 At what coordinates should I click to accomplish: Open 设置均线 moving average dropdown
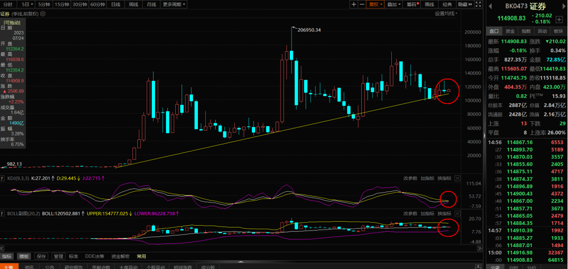coord(446,13)
